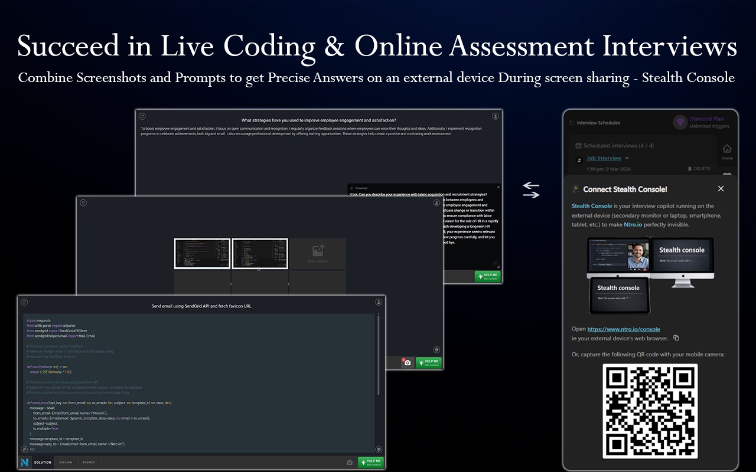Viewport: 756px width, 472px height.
Task: Click the red-badged camera icon in the middle window
Action: pos(407,363)
